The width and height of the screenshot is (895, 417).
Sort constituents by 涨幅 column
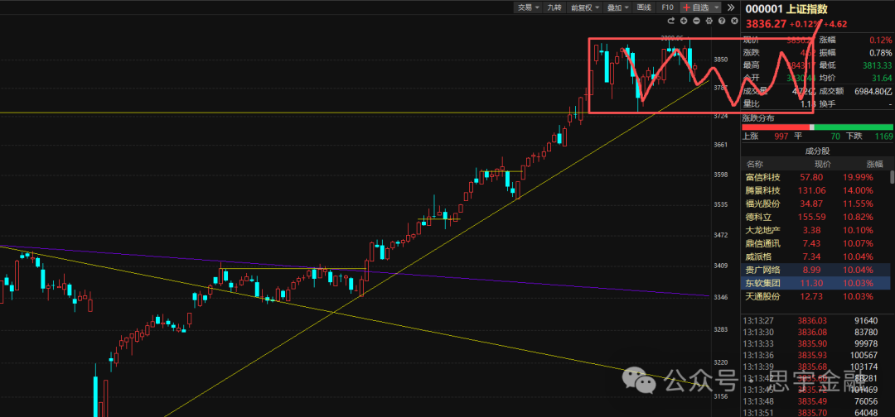coord(875,164)
